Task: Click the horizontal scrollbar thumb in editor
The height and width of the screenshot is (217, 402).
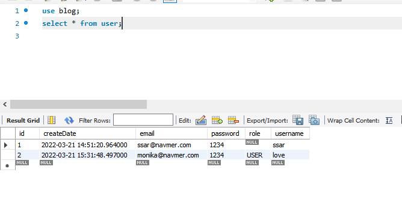Action: point(78,104)
